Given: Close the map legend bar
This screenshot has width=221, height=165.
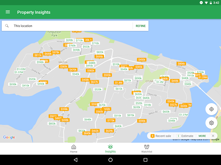Looking at the screenshot, I should 213,136.
